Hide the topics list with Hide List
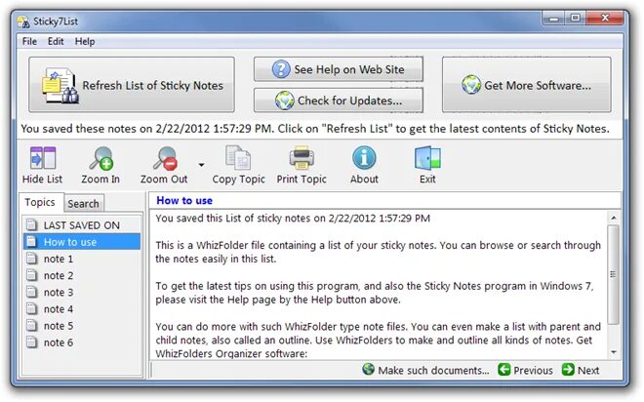The image size is (644, 402). click(x=42, y=166)
